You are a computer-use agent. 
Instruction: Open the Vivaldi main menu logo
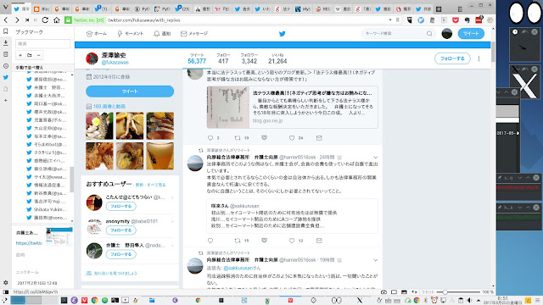6,7
